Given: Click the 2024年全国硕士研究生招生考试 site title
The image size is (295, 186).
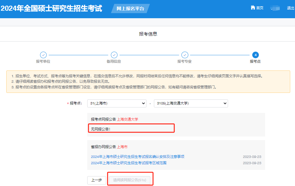Looking at the screenshot, I should tap(51, 8).
